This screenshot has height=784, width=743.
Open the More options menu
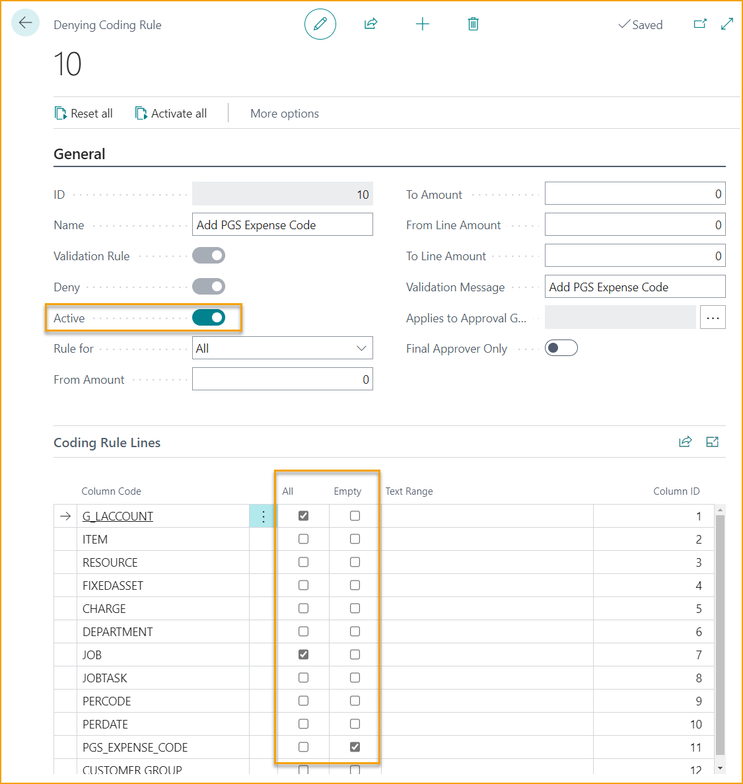(284, 113)
